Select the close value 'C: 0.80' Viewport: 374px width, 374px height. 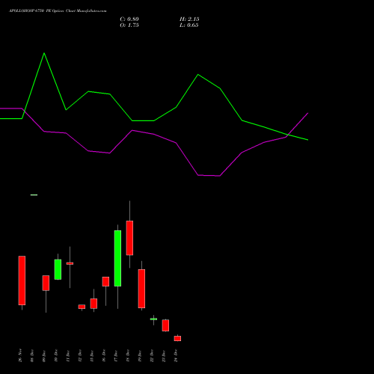(x=129, y=19)
